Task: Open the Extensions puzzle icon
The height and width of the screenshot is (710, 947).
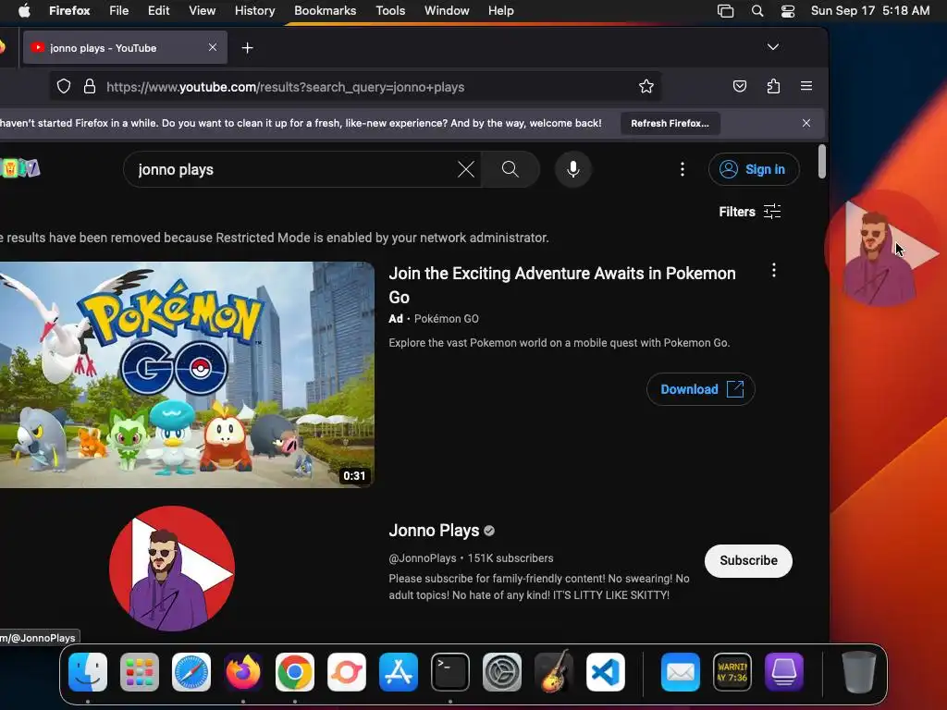Action: (x=773, y=86)
